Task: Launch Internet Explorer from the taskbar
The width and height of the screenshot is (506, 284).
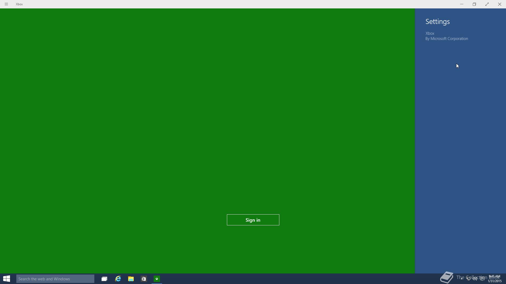Action: point(118,279)
